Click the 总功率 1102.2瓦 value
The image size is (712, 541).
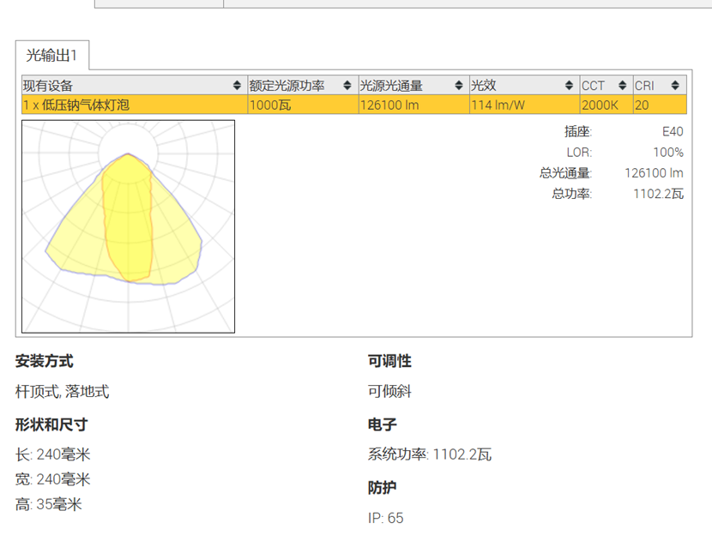tap(659, 194)
